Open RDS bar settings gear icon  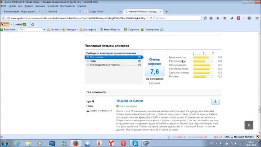[33, 24]
